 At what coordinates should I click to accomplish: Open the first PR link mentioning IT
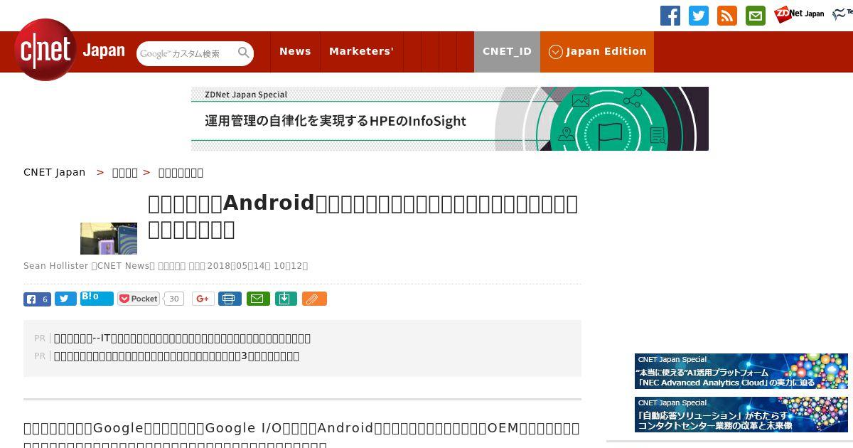pyautogui.click(x=183, y=338)
